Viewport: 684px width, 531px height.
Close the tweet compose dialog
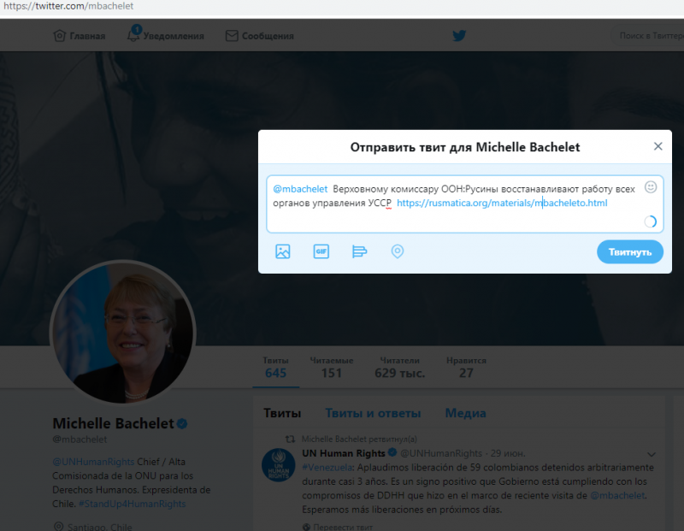click(x=657, y=146)
